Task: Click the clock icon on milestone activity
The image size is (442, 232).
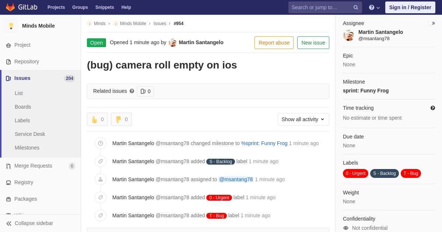Action: (101, 143)
